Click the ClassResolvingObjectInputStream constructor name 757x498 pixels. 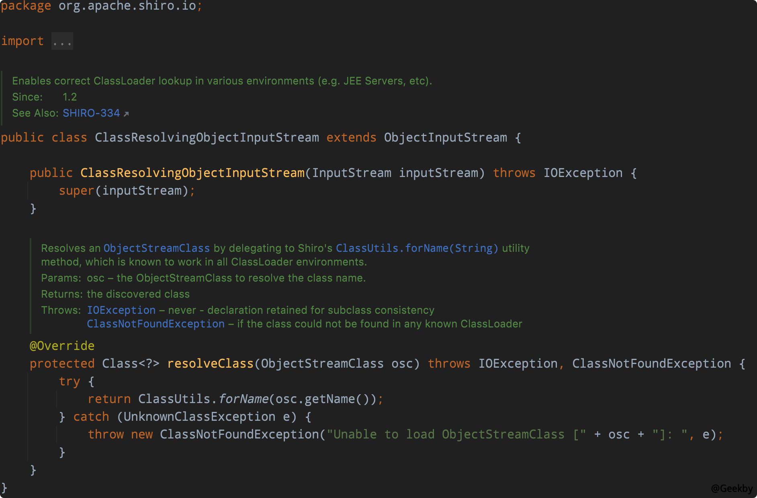192,173
